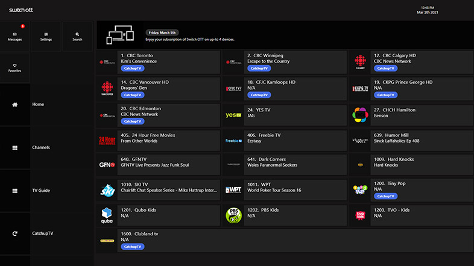This screenshot has width=474, height=266.
Task: Click the CHCH colorful logo
Action: point(360,115)
